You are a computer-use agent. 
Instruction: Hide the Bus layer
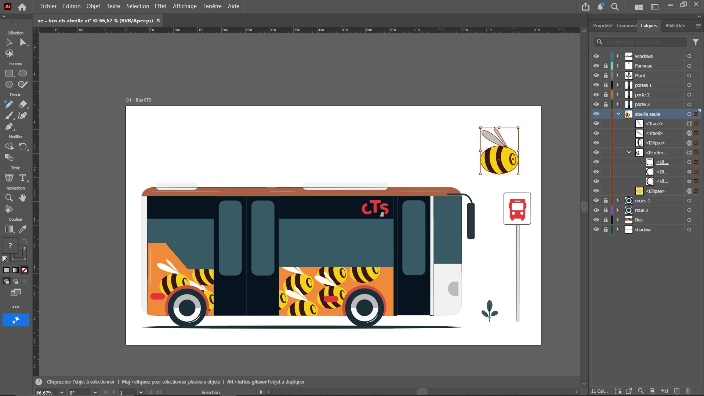click(x=596, y=220)
